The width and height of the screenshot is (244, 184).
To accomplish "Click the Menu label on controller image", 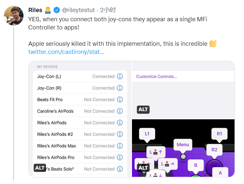I will pos(183,144).
